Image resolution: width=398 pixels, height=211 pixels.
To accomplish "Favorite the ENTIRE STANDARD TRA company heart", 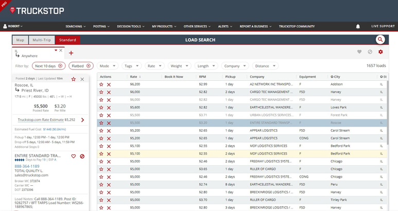I will coord(73,156).
